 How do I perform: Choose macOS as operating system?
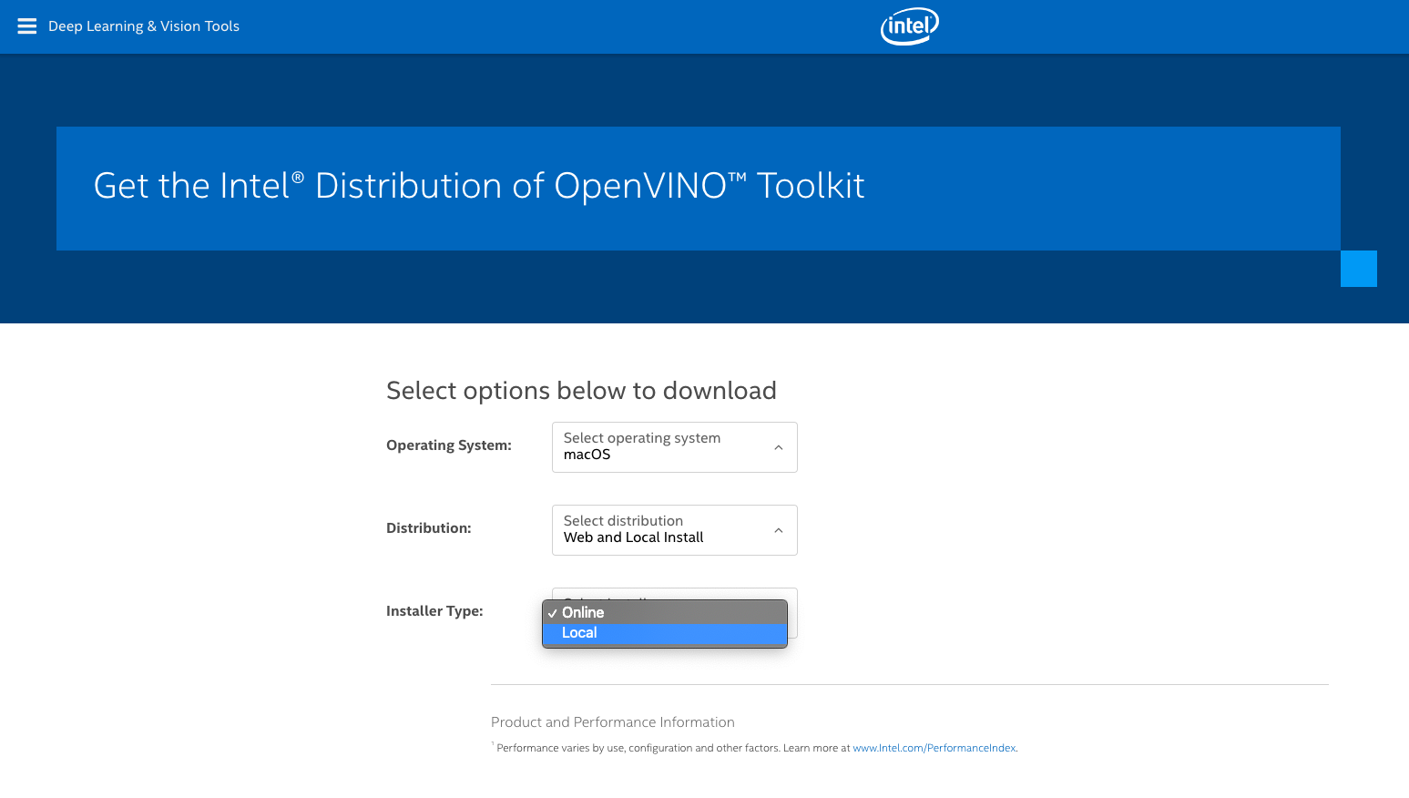click(587, 454)
